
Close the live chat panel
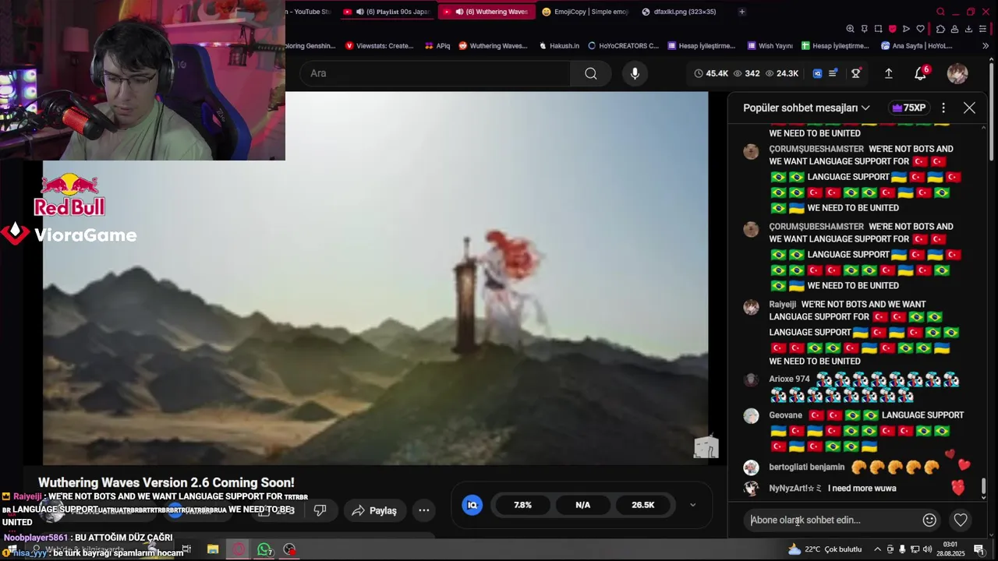[x=969, y=108]
